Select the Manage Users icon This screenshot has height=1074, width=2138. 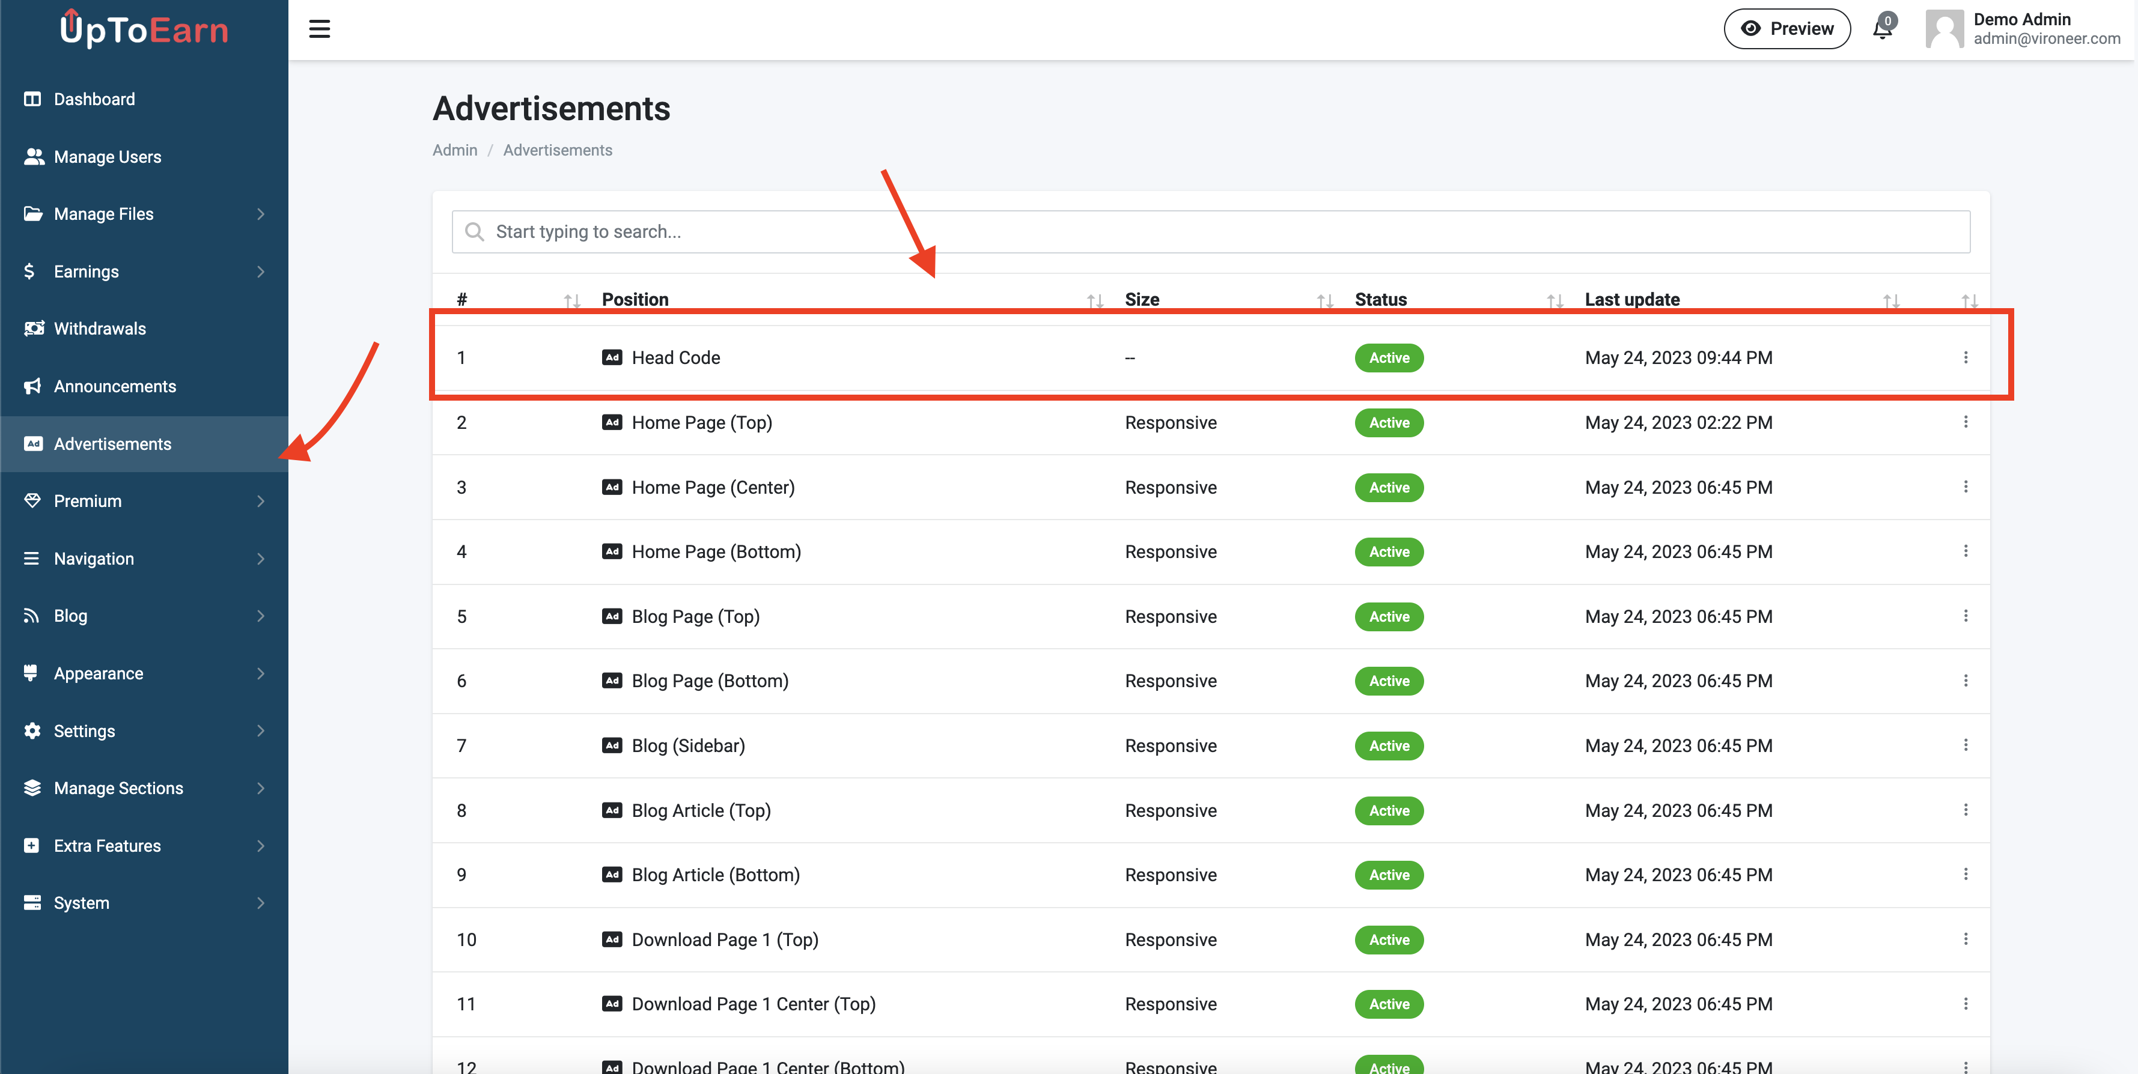[32, 156]
